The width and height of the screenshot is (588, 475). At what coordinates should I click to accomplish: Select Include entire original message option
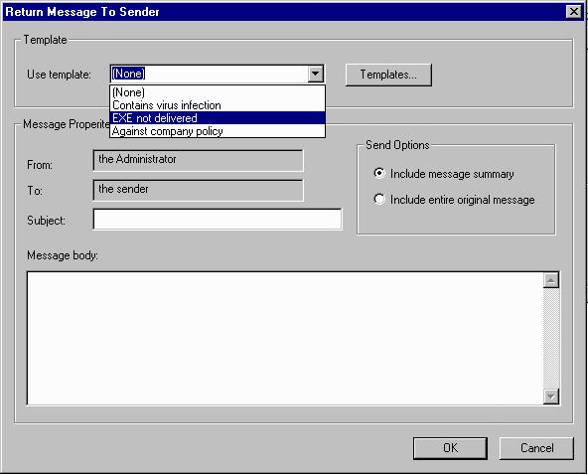point(379,199)
